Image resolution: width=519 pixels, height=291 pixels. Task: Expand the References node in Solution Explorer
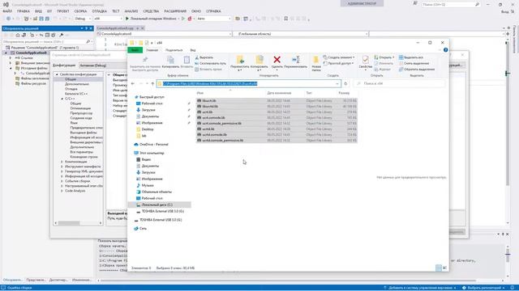11,57
